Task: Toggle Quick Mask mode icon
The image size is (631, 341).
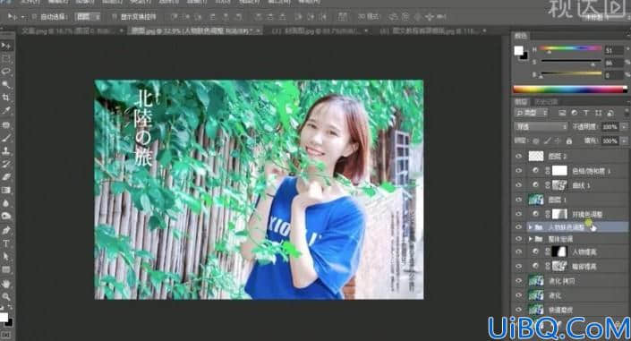Action: point(6,334)
